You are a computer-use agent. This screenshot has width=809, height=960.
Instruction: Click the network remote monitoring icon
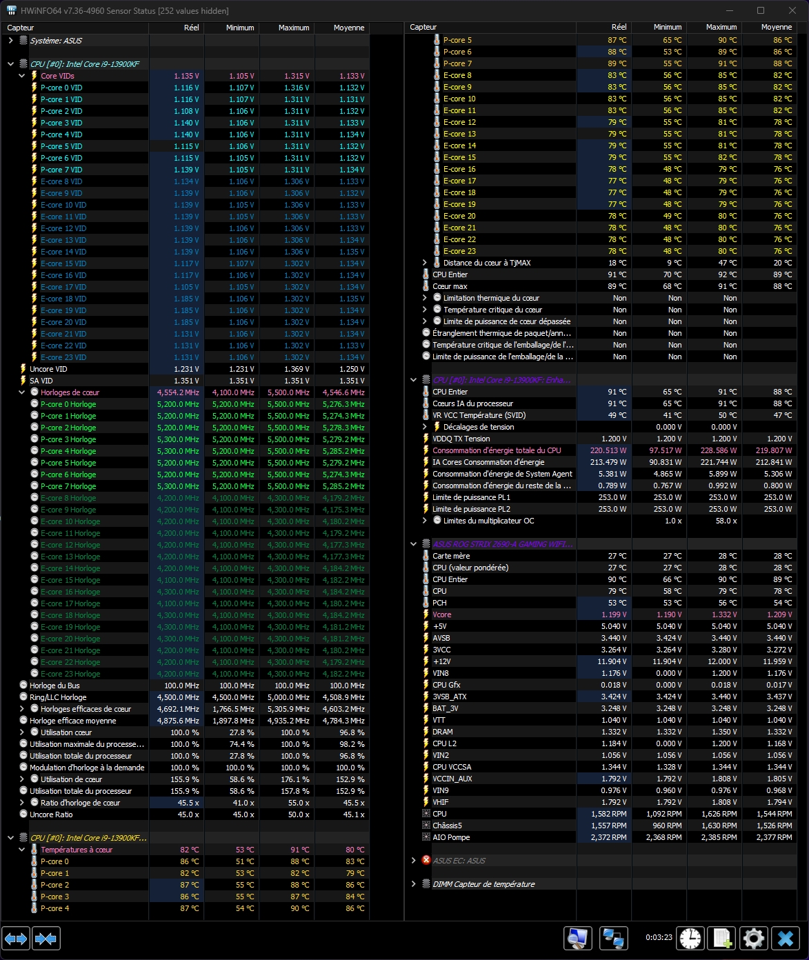613,939
